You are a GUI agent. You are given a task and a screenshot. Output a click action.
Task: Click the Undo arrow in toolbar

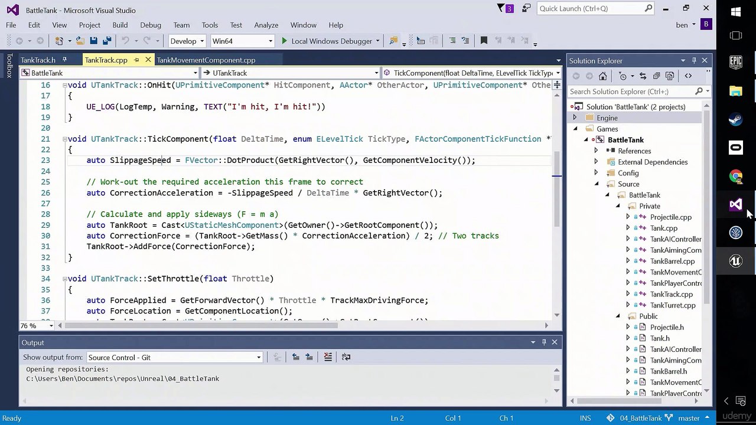click(x=125, y=41)
